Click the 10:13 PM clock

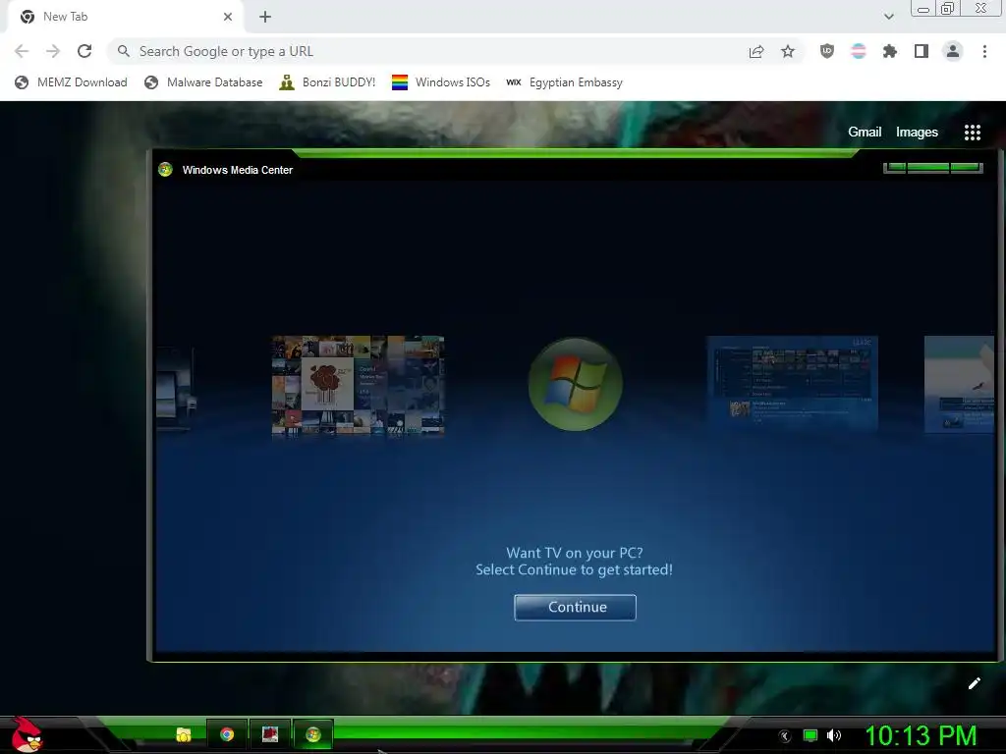pyautogui.click(x=921, y=735)
